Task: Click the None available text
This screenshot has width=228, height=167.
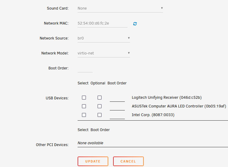Action: tap(91, 143)
